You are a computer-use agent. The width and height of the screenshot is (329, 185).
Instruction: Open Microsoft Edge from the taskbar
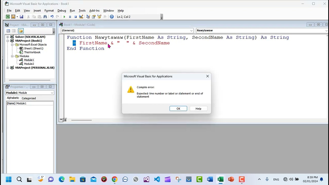pos(62,179)
